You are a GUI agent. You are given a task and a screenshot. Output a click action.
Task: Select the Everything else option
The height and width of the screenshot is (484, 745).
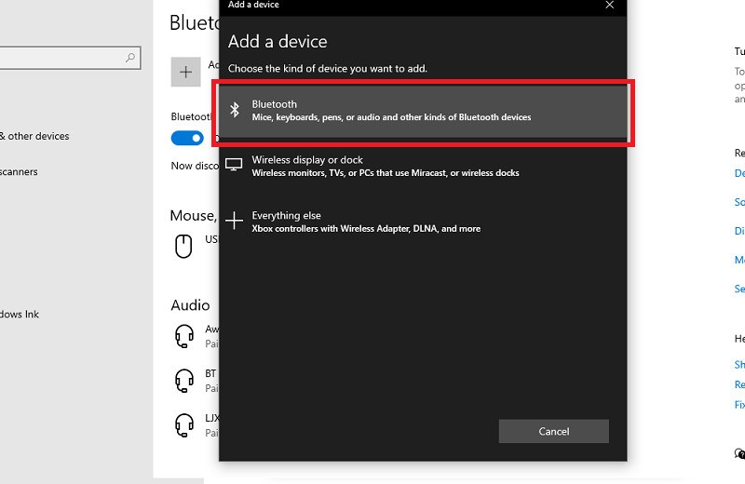[423, 222]
